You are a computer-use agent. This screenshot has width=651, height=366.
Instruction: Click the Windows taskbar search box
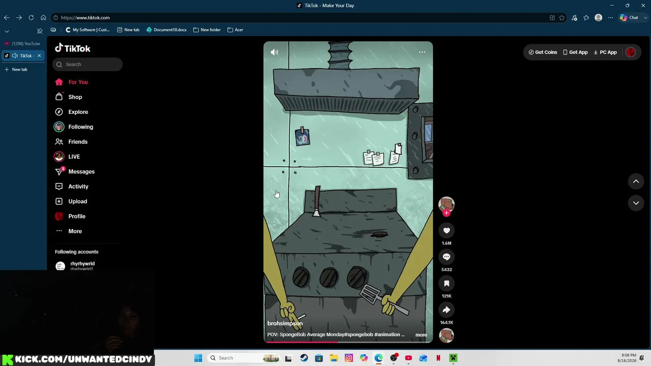click(x=244, y=358)
